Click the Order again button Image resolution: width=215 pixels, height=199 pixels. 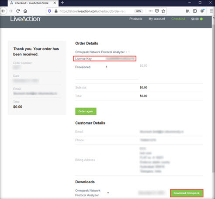point(86,111)
